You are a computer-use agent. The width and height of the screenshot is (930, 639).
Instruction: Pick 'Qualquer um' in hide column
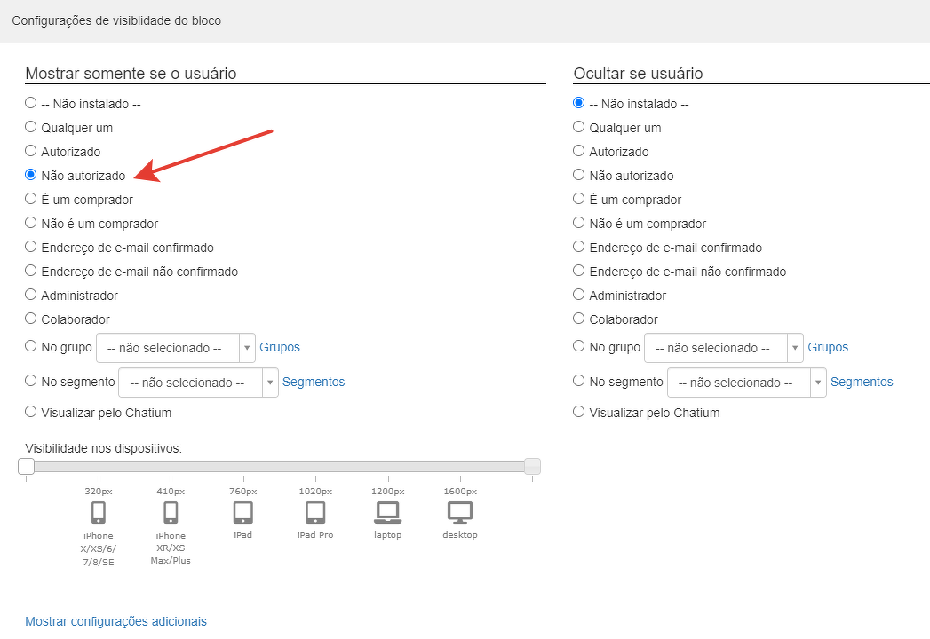579,127
